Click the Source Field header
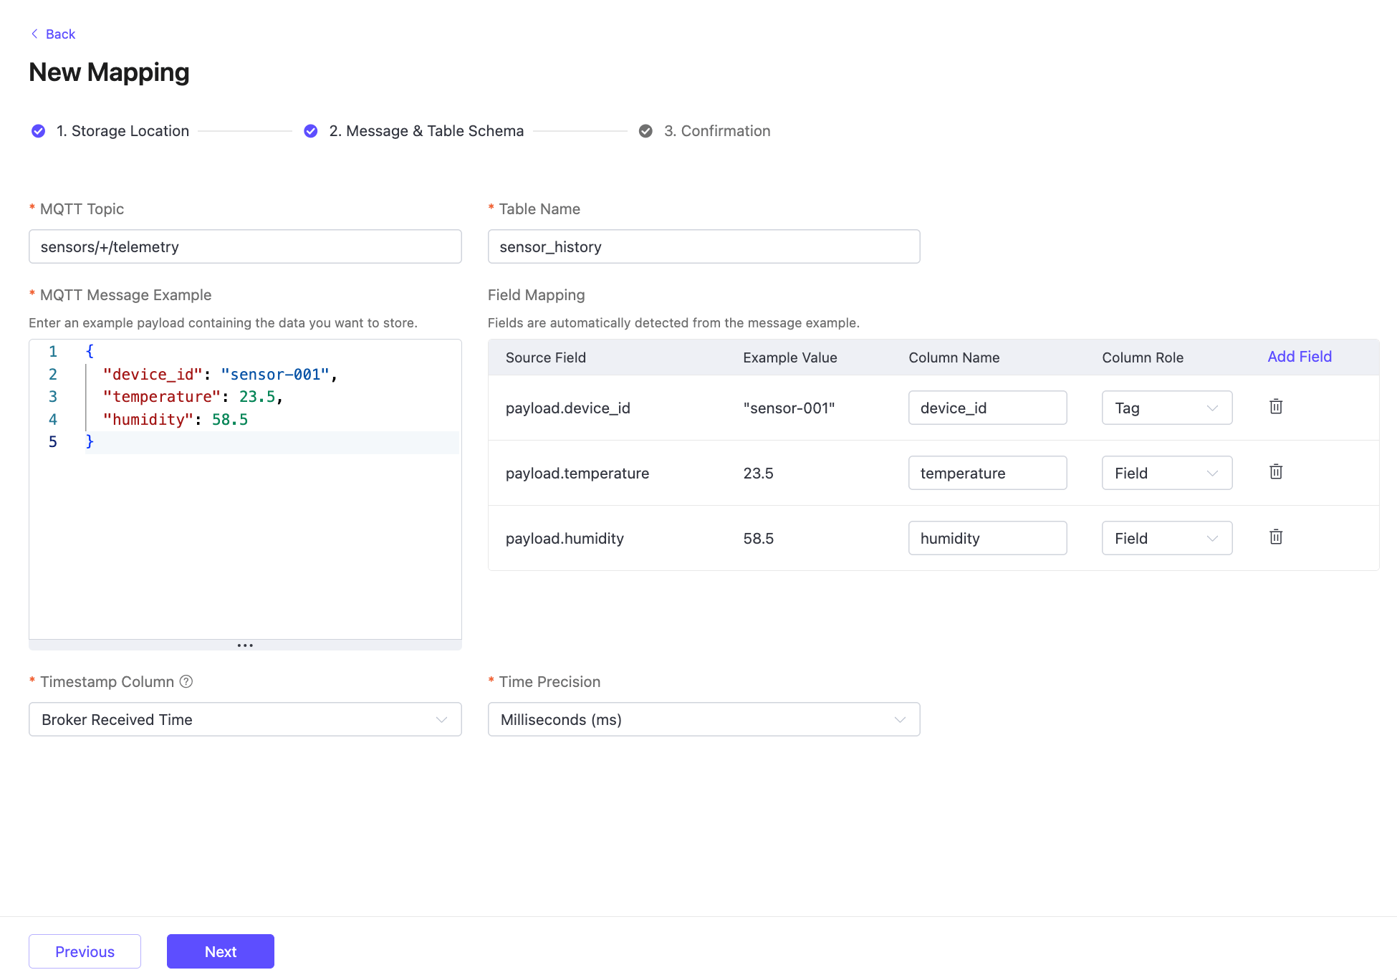The width and height of the screenshot is (1397, 980). point(546,357)
